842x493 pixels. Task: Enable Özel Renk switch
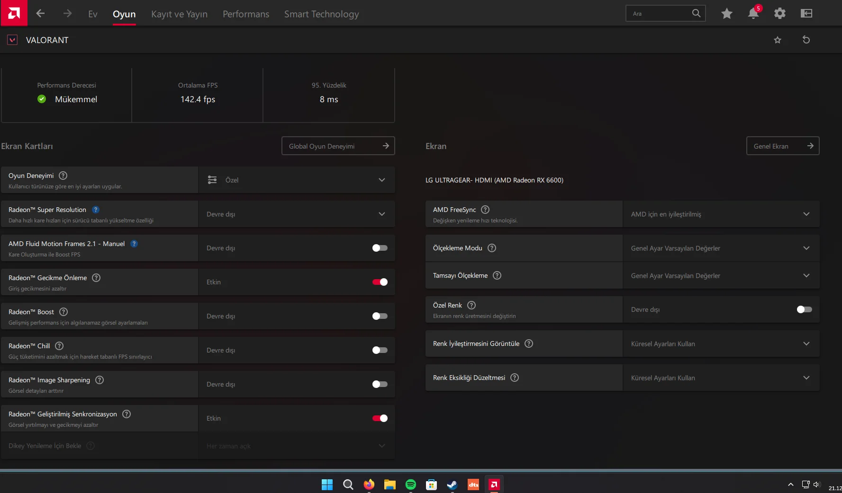click(804, 309)
